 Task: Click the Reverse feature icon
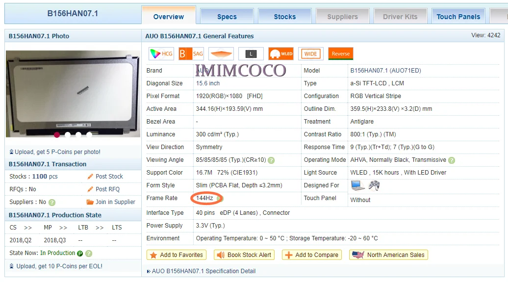coord(340,54)
